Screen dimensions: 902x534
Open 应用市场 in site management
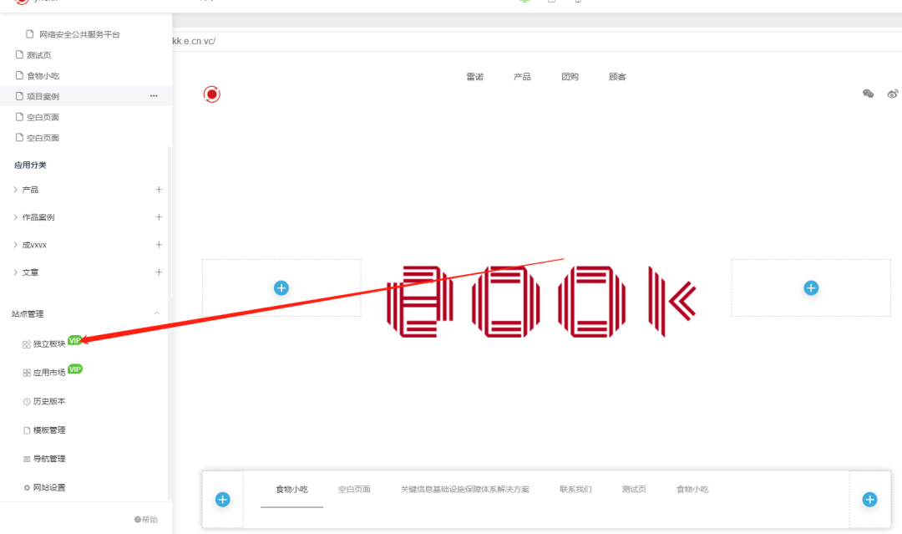49,373
